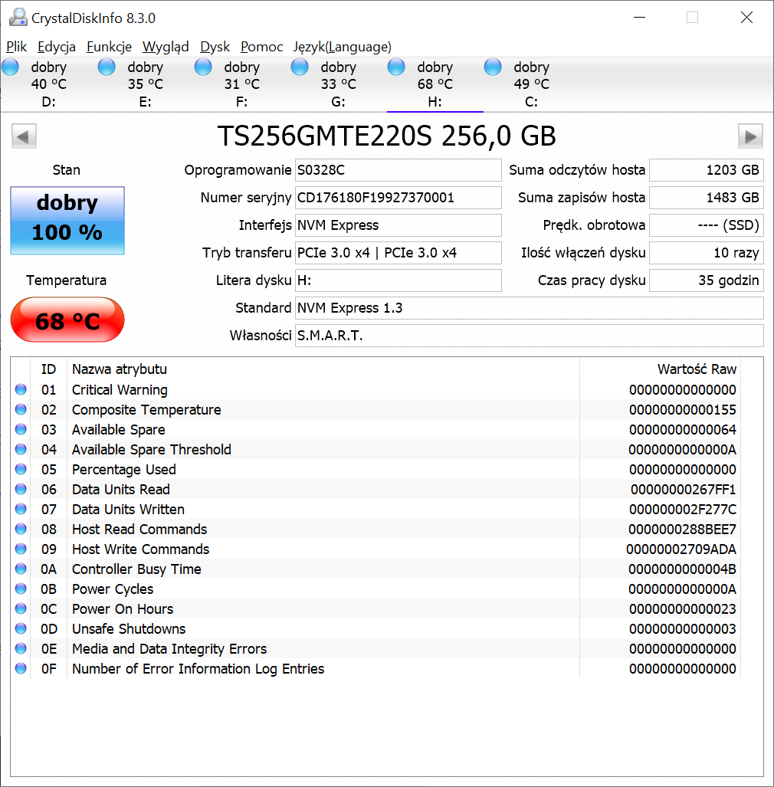Click status dot for Data Units Written

click(x=21, y=509)
